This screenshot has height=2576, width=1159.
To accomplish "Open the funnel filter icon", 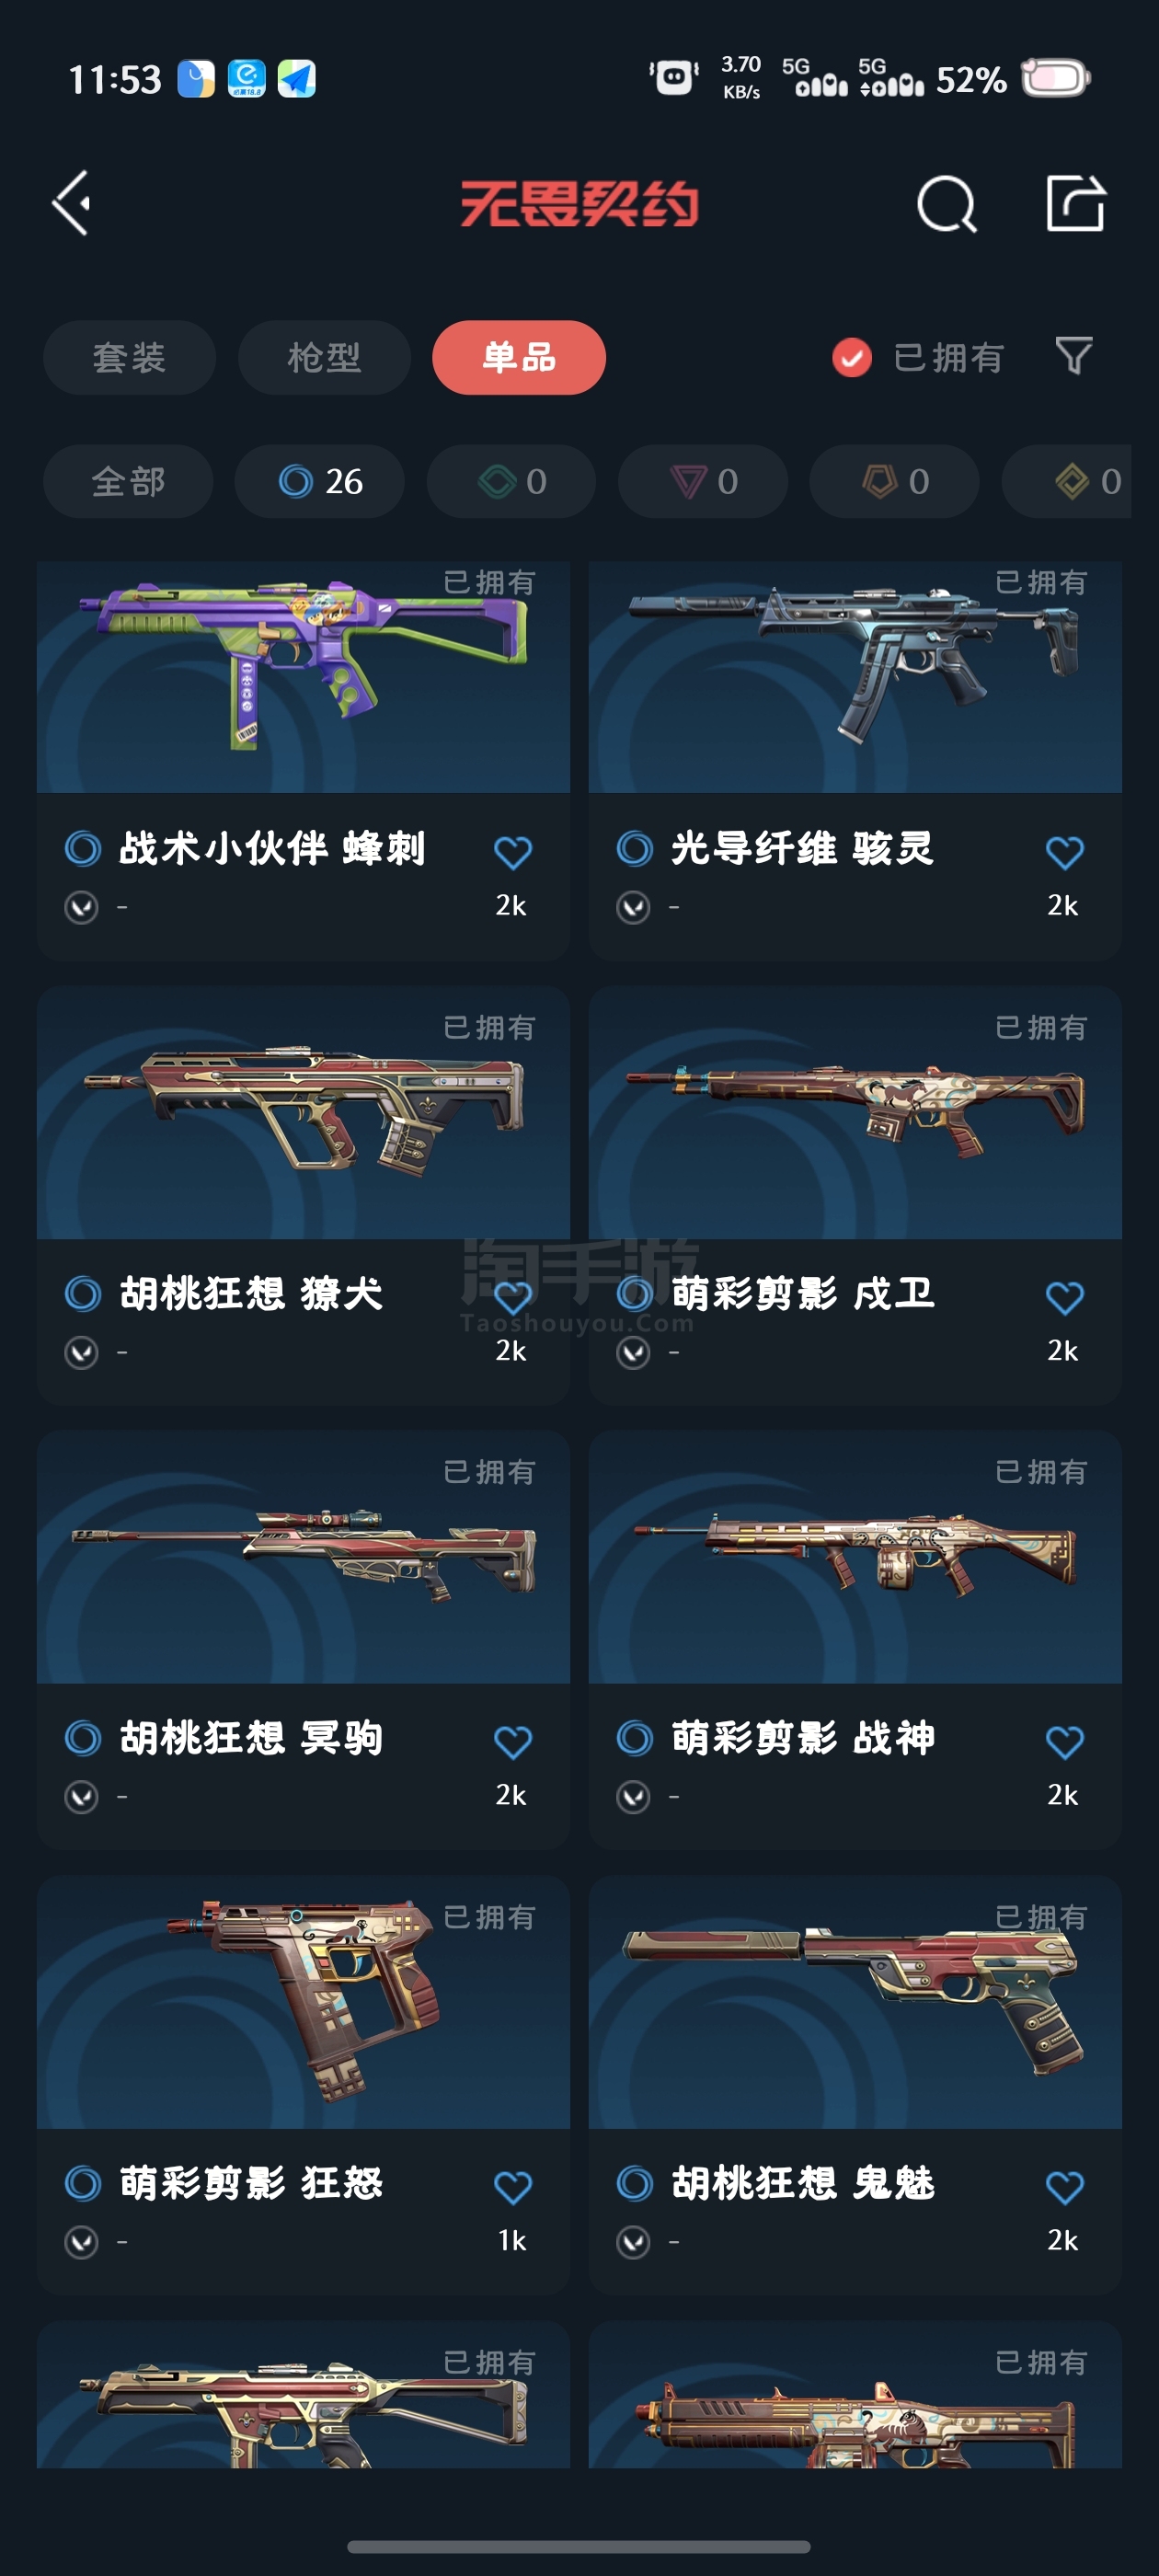I will pyautogui.click(x=1074, y=355).
